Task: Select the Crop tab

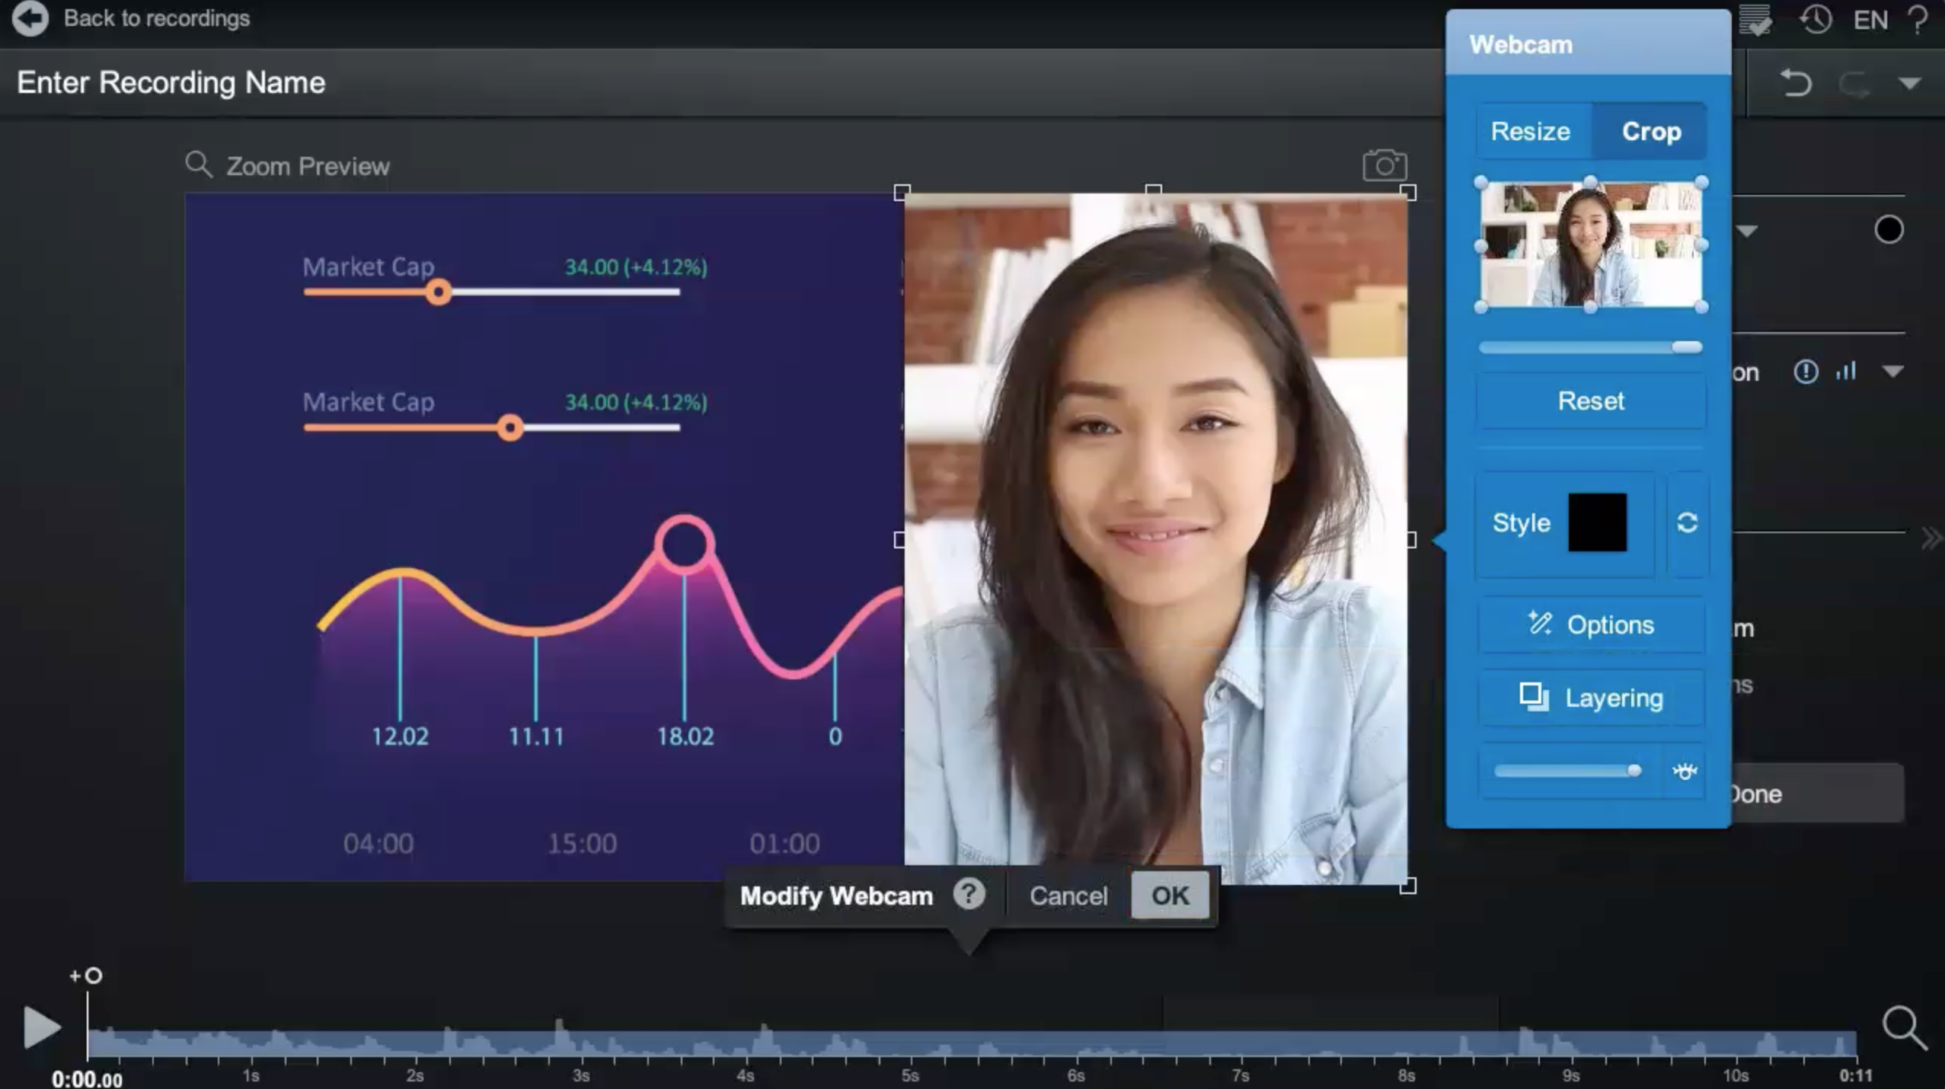Action: click(x=1650, y=132)
